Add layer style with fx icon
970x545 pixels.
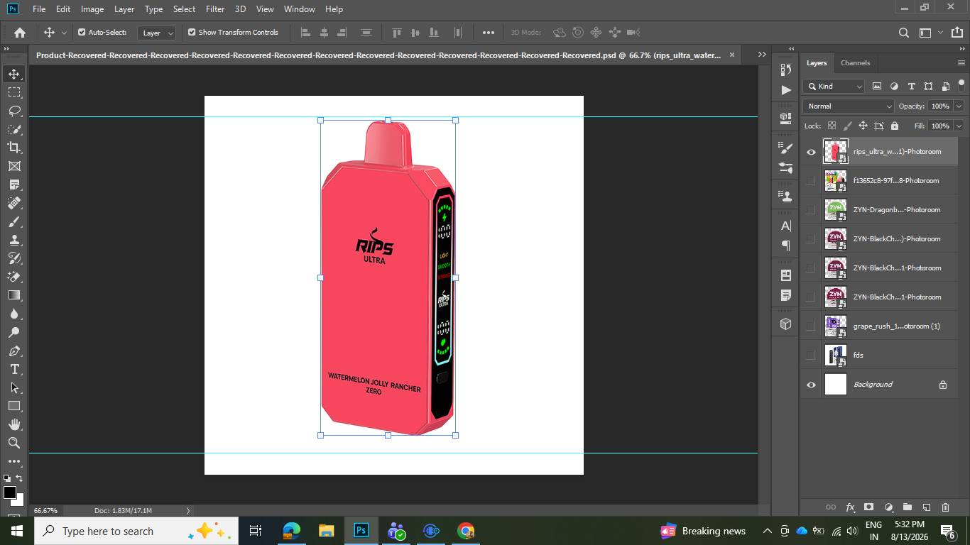tap(850, 507)
